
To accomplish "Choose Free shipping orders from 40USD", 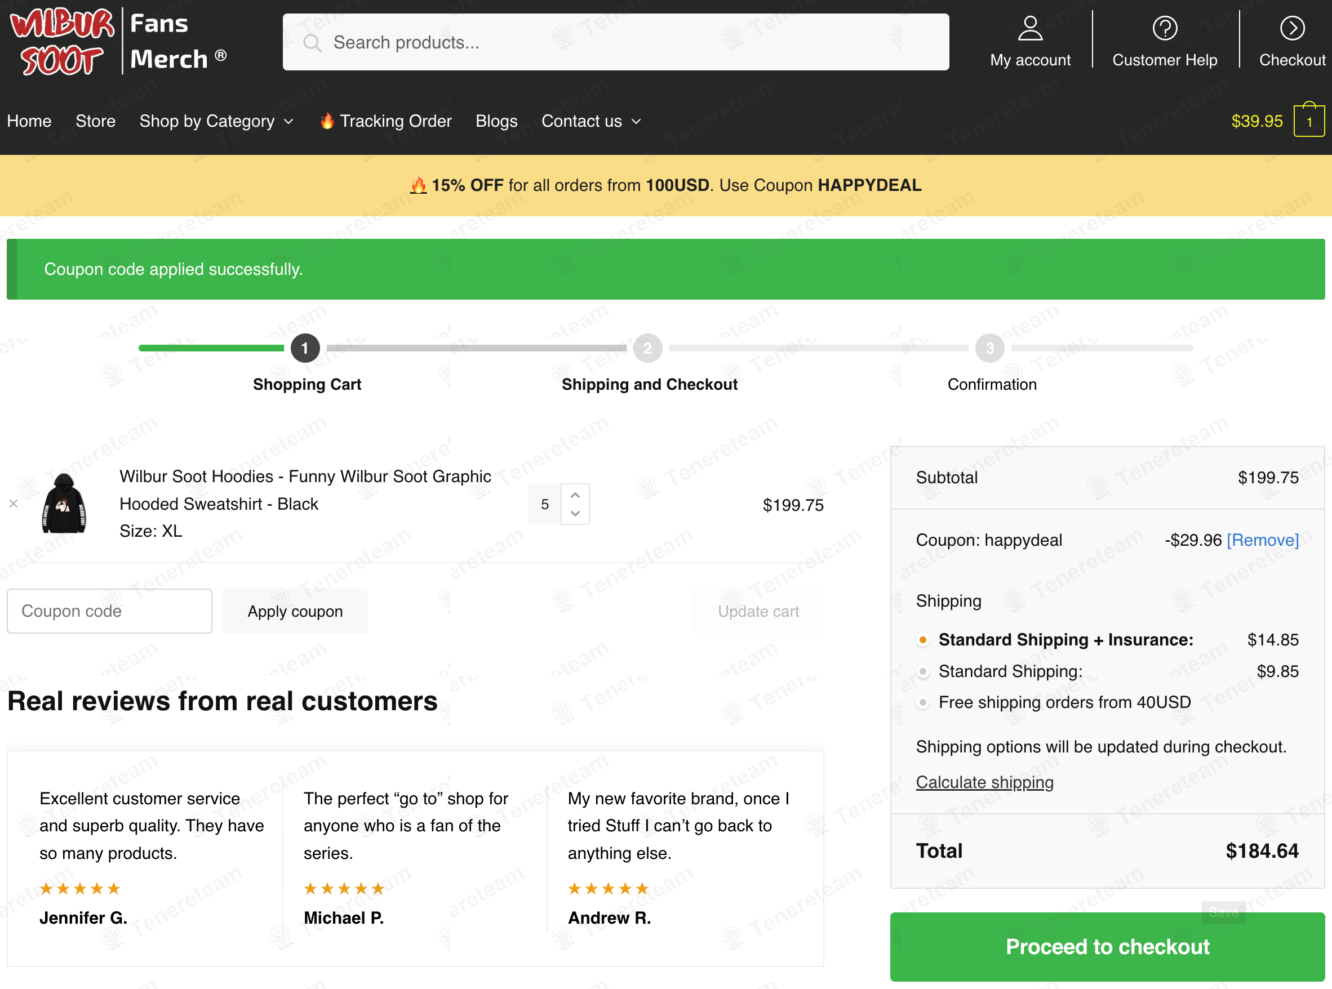I will pyautogui.click(x=923, y=702).
